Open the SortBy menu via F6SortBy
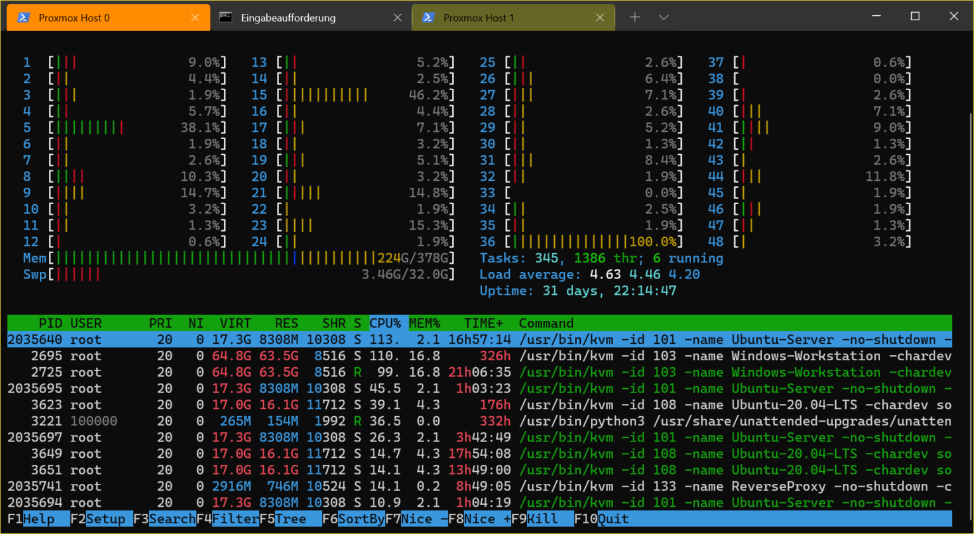 click(353, 519)
